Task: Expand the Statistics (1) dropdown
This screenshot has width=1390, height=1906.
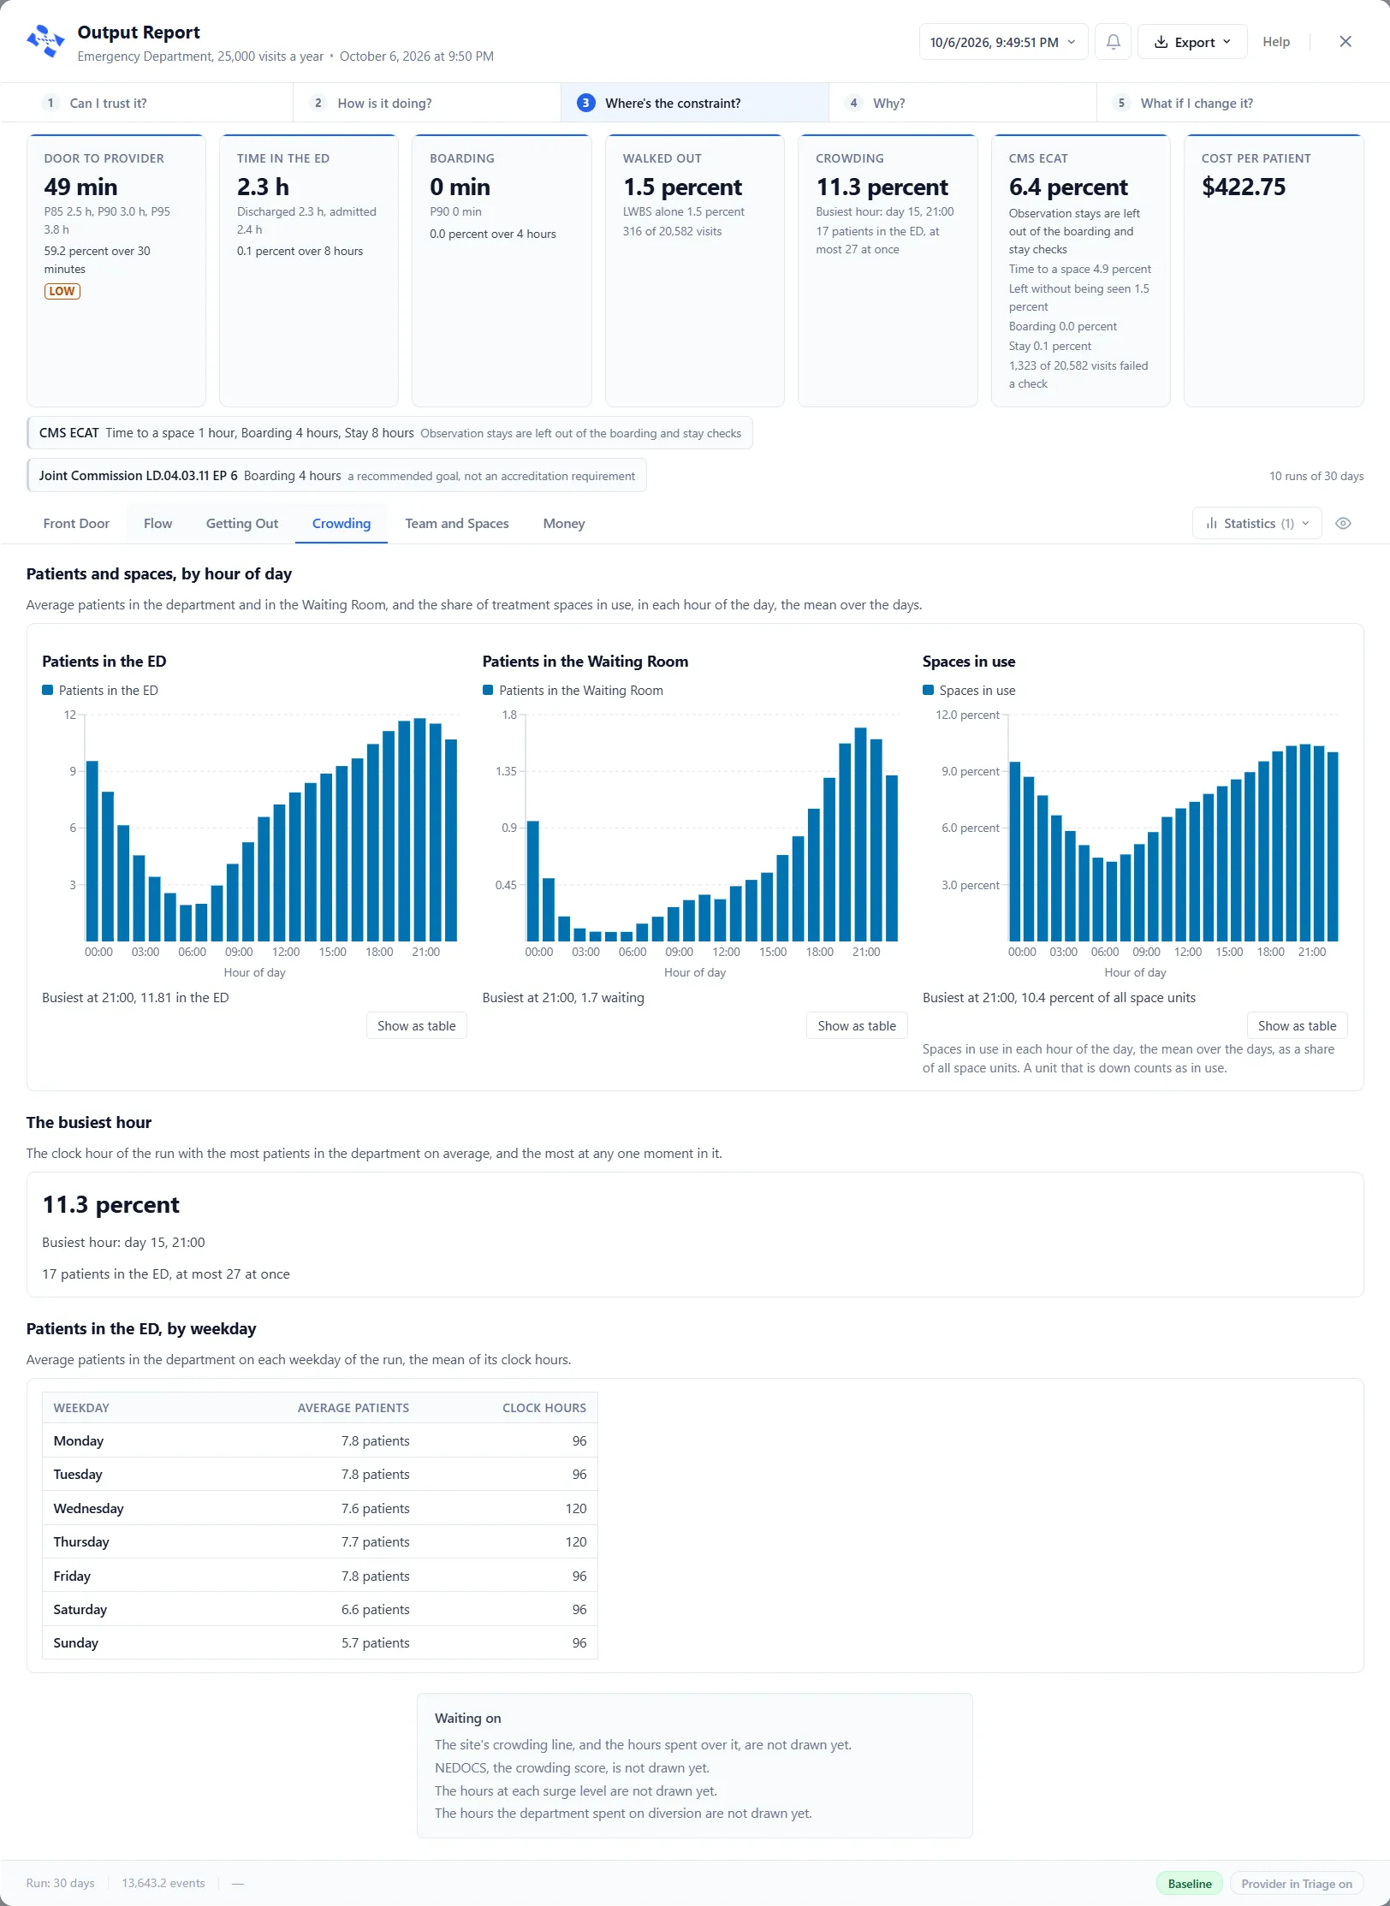Action: [1256, 524]
